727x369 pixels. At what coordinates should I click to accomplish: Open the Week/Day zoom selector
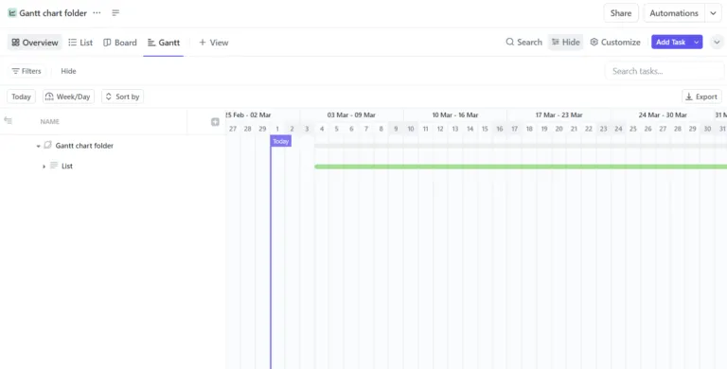coord(68,97)
